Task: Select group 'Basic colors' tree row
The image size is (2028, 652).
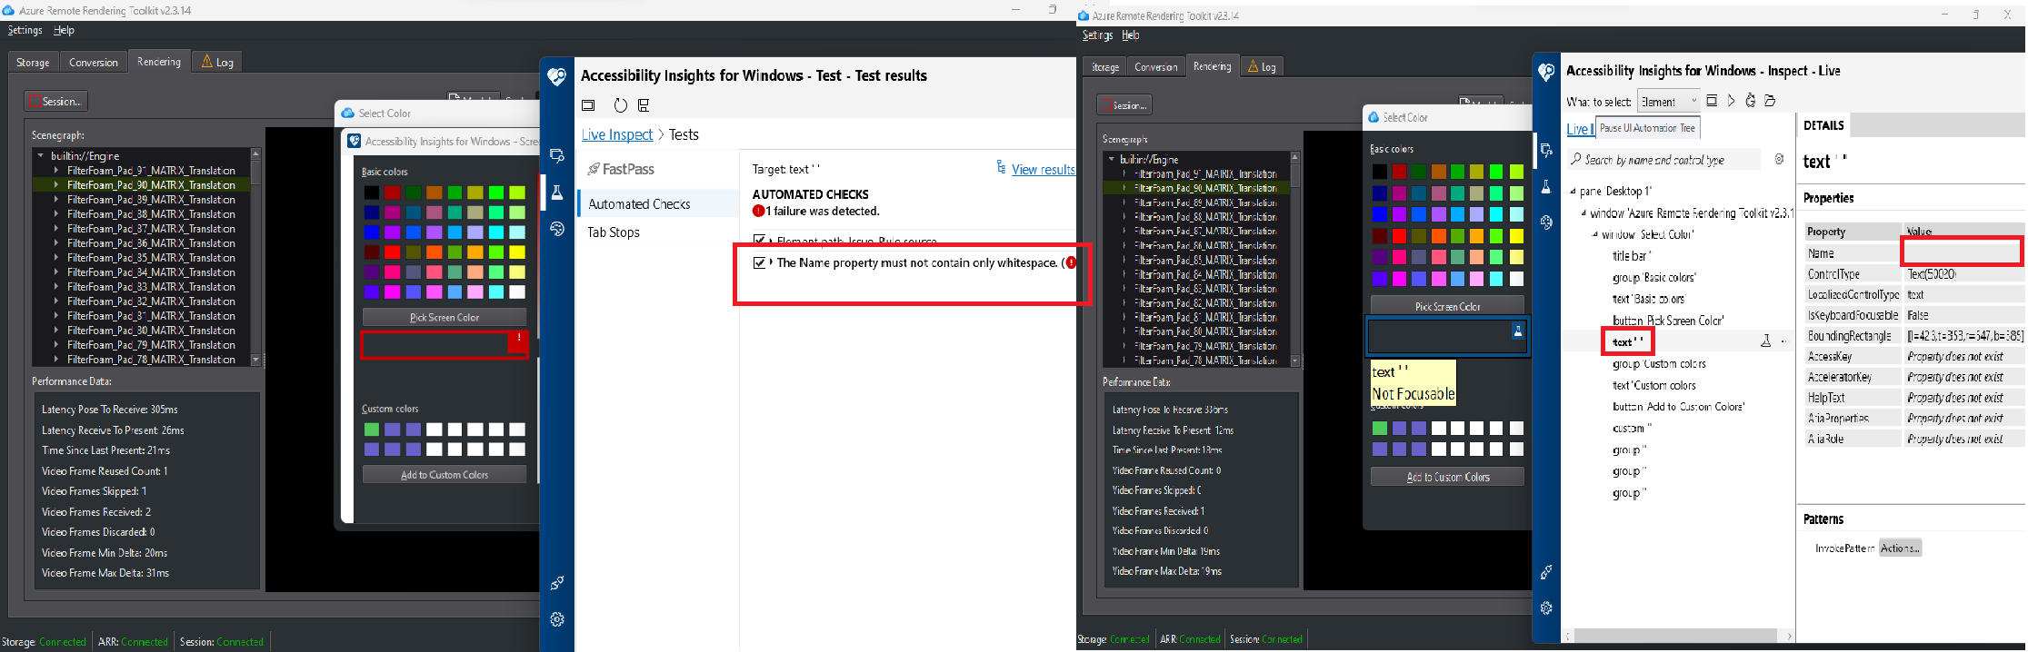Action: 1653,278
